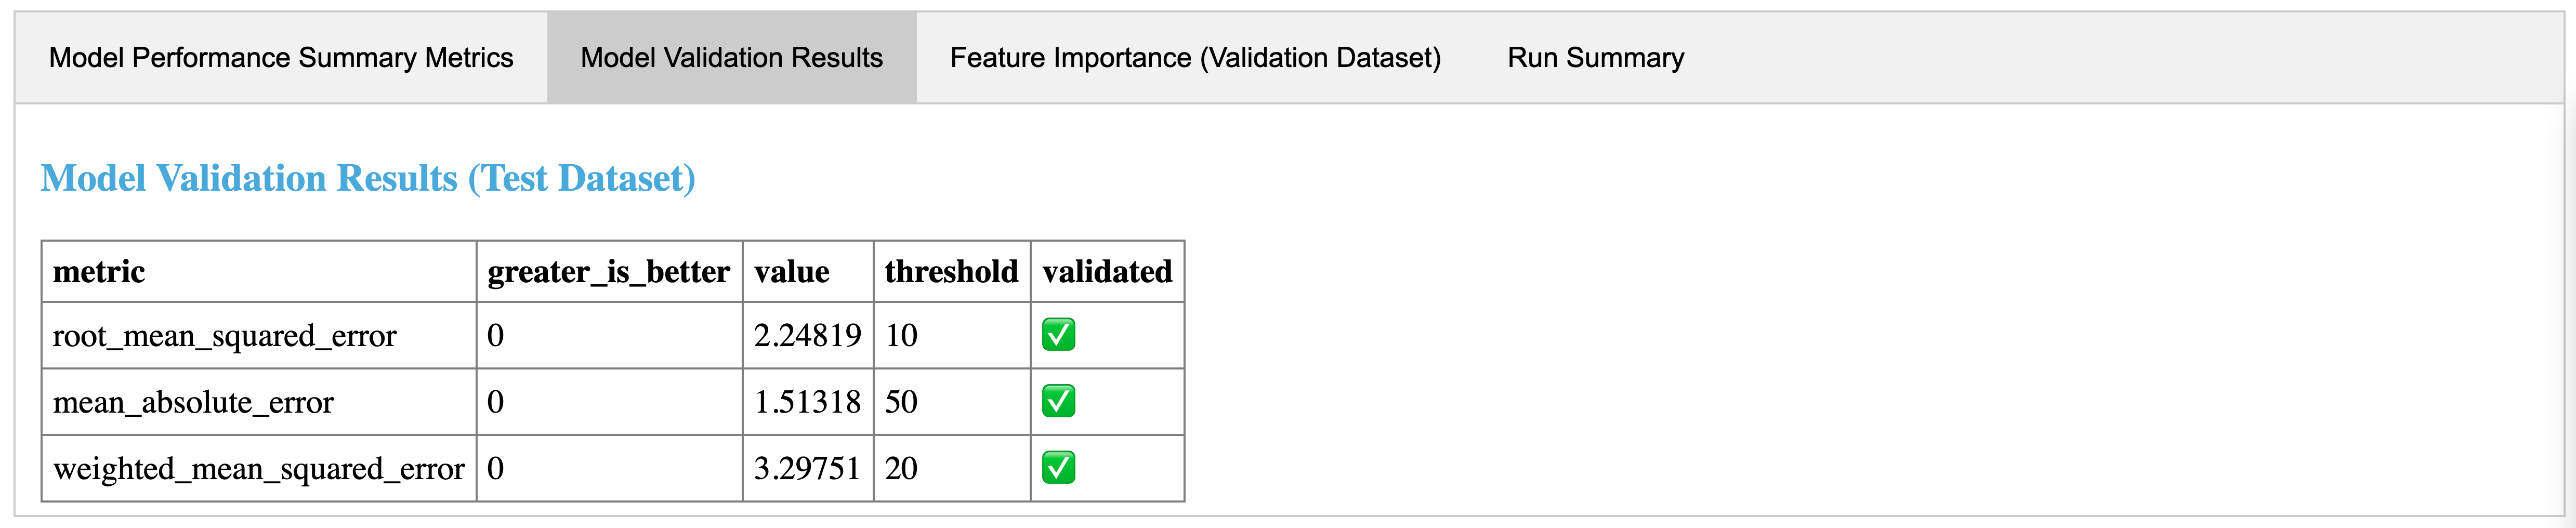Click the value 2.24819 cell
Viewport: 2576px width, 528px height.
[807, 336]
